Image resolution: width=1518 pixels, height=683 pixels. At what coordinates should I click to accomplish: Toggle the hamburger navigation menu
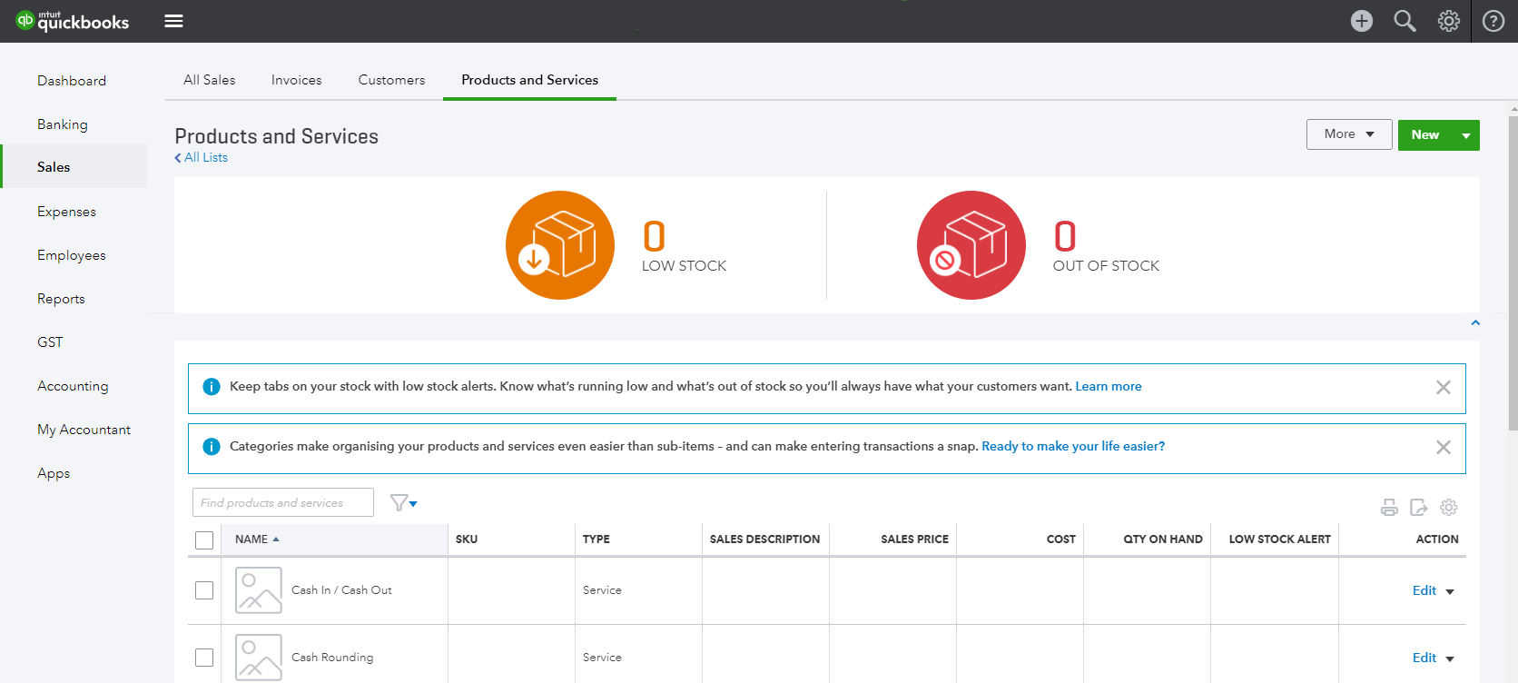[173, 21]
